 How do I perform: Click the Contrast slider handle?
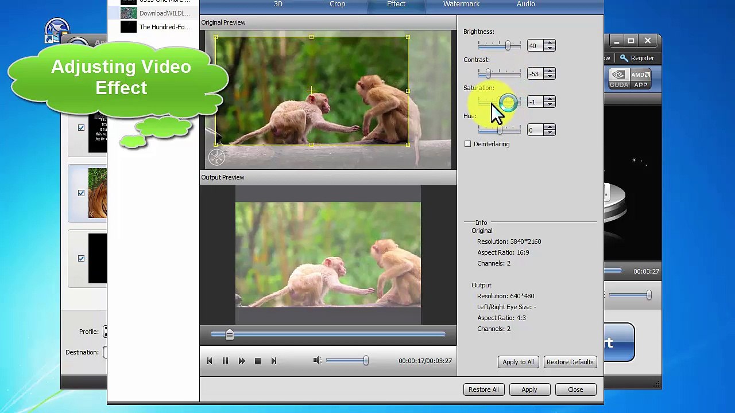(x=488, y=73)
